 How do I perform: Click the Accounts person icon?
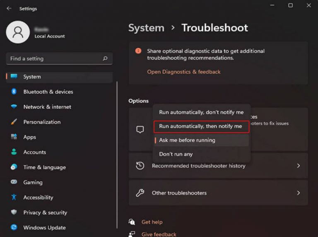[x=14, y=152]
